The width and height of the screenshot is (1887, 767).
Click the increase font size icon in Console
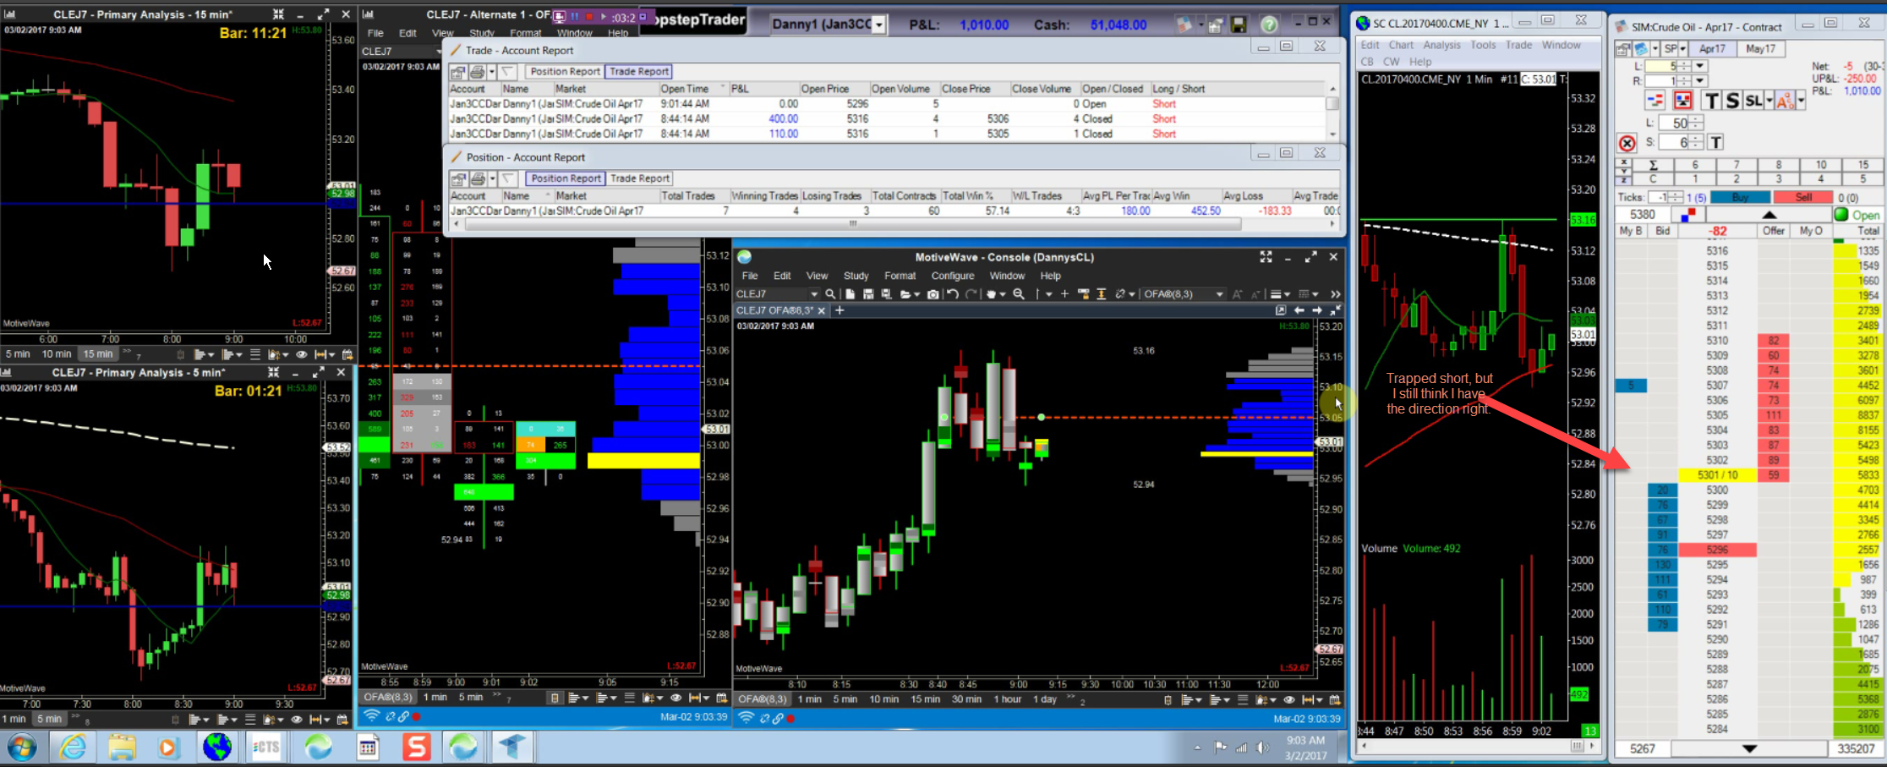pos(1237,294)
